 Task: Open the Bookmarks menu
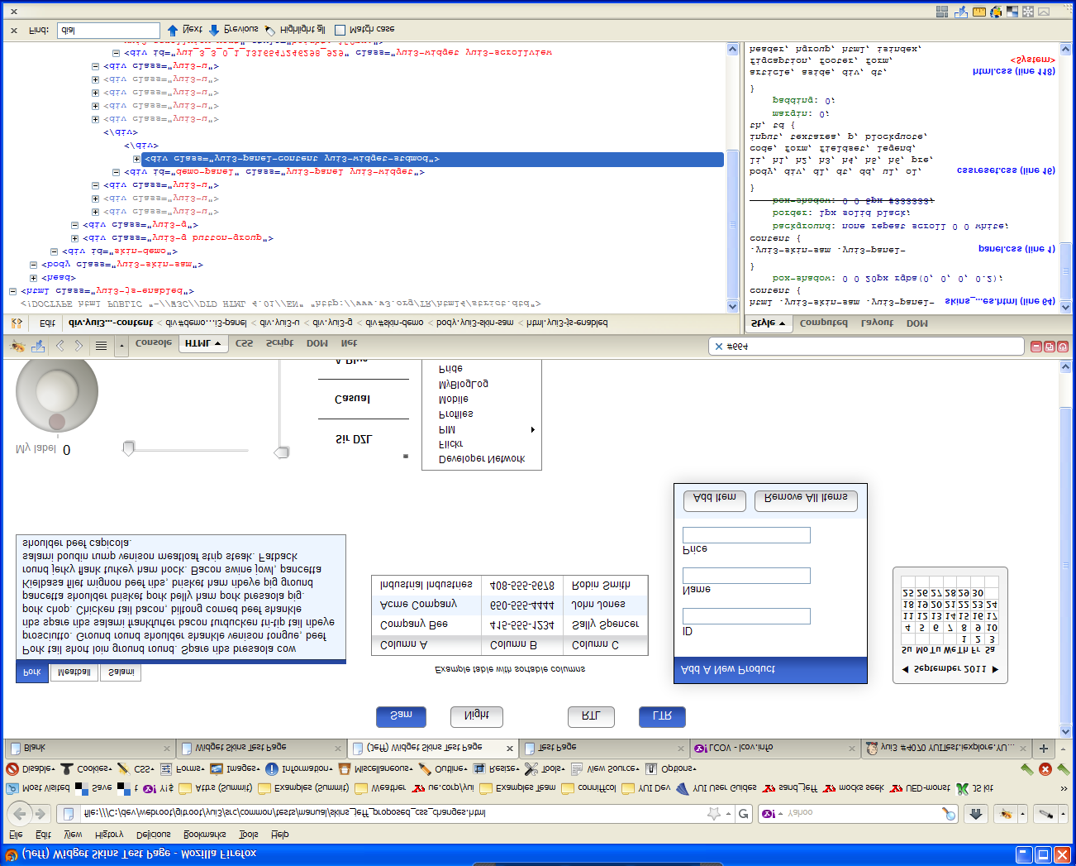(x=205, y=834)
